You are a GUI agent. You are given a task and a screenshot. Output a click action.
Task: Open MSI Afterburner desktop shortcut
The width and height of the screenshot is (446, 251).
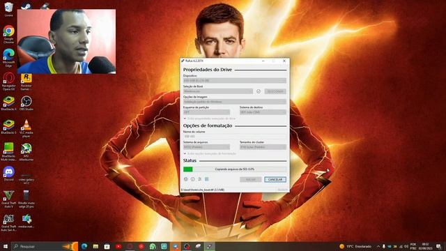point(26,152)
